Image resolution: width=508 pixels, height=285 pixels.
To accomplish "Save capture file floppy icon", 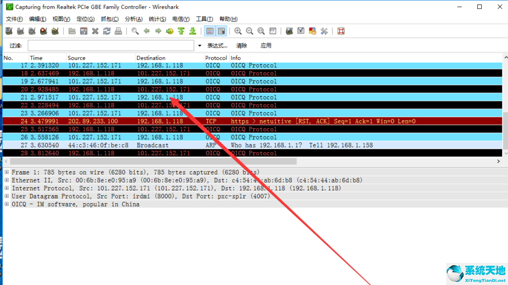I will point(83,31).
